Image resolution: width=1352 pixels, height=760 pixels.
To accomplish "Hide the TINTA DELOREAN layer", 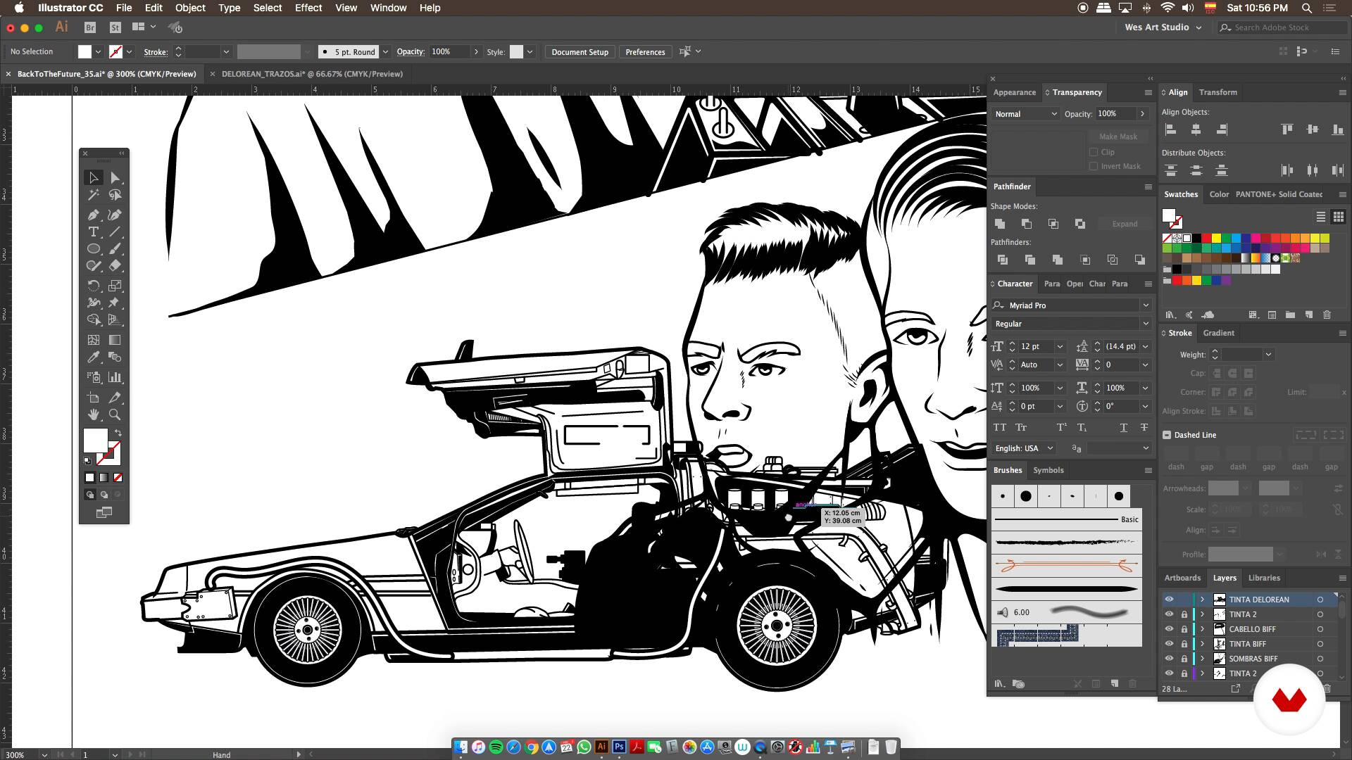I will click(x=1169, y=600).
